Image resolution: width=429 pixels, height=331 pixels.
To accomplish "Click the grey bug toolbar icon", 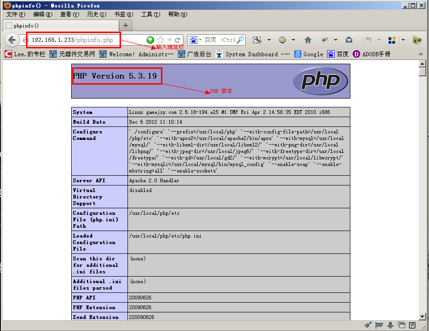I will click(325, 40).
